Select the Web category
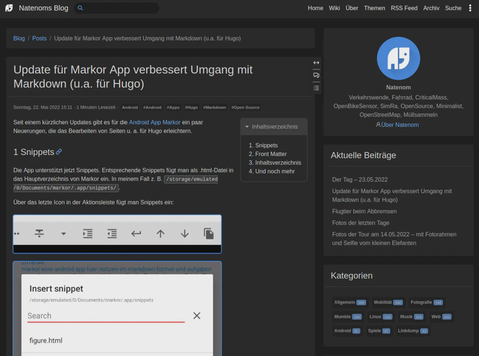 [441, 317]
